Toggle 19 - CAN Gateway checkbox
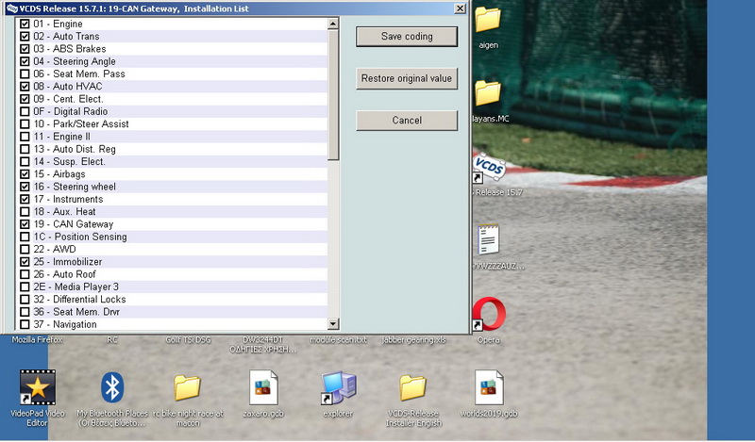Screen dimensions: 755x442 (25, 223)
